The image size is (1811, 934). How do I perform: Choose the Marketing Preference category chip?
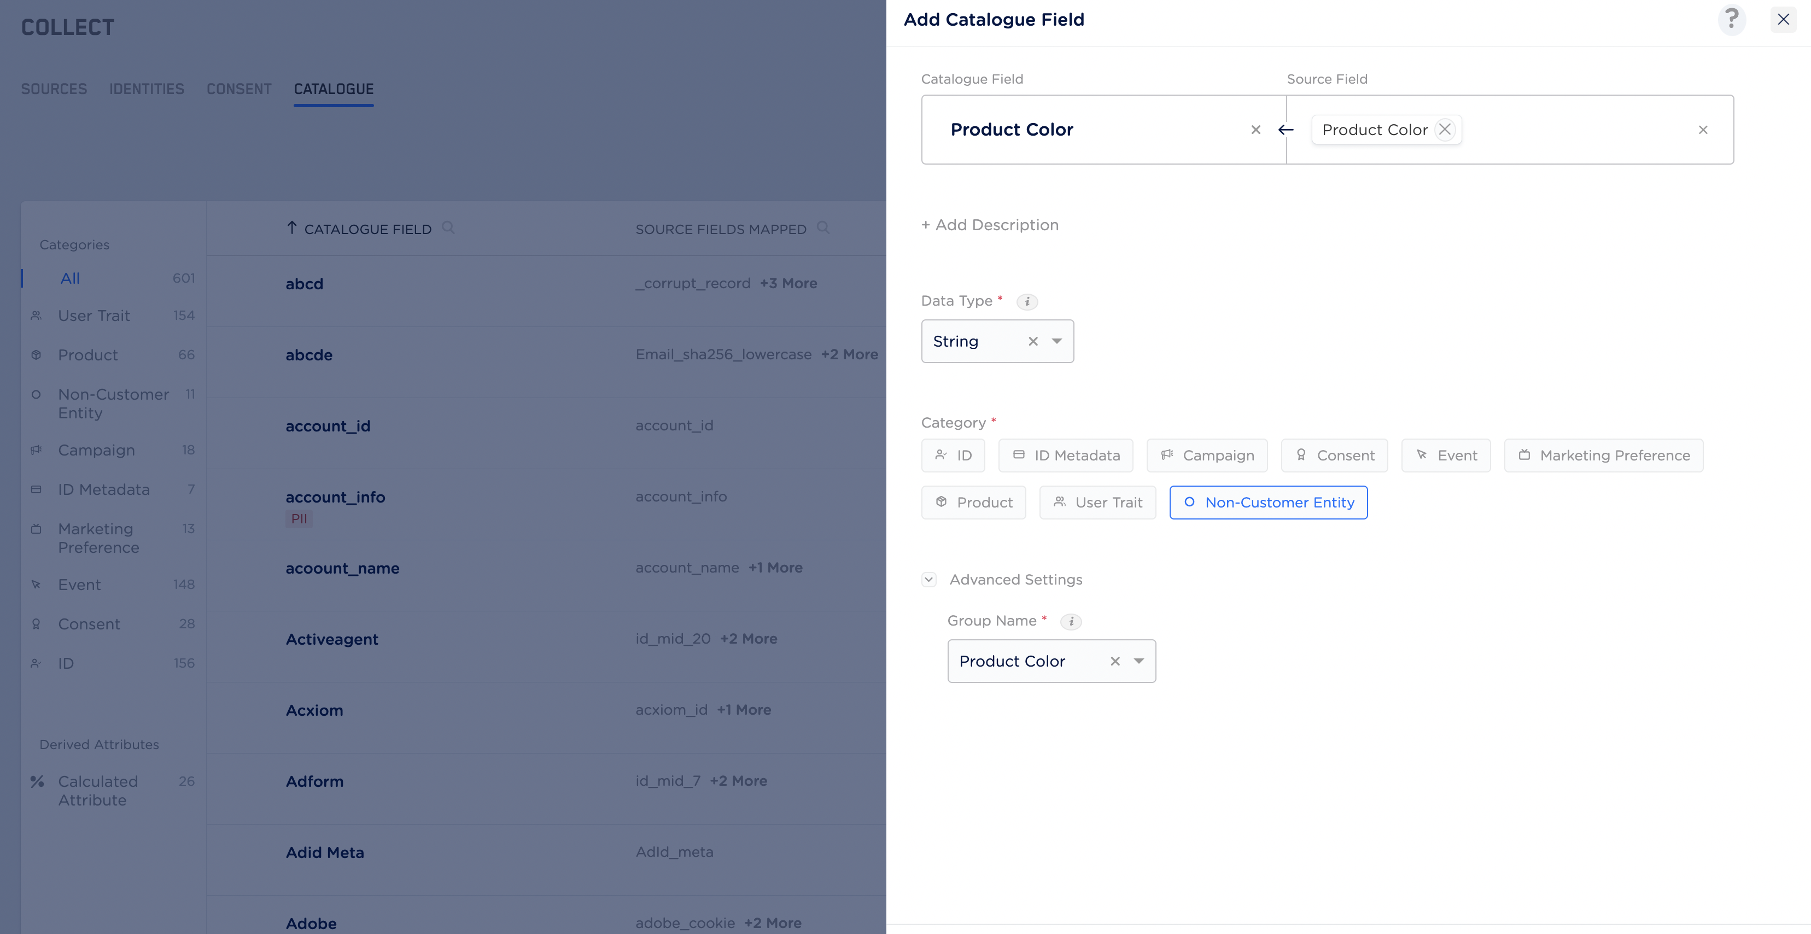1604,455
